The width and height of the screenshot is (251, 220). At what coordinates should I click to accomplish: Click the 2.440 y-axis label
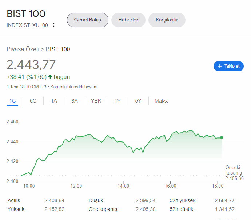point(12,141)
